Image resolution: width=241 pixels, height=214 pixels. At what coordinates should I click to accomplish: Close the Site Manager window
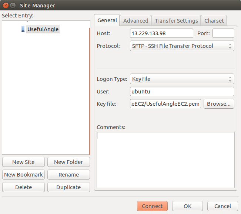pyautogui.click(x=5, y=5)
